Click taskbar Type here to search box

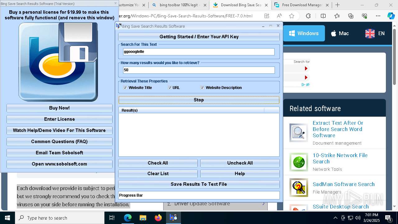[x=60, y=218]
